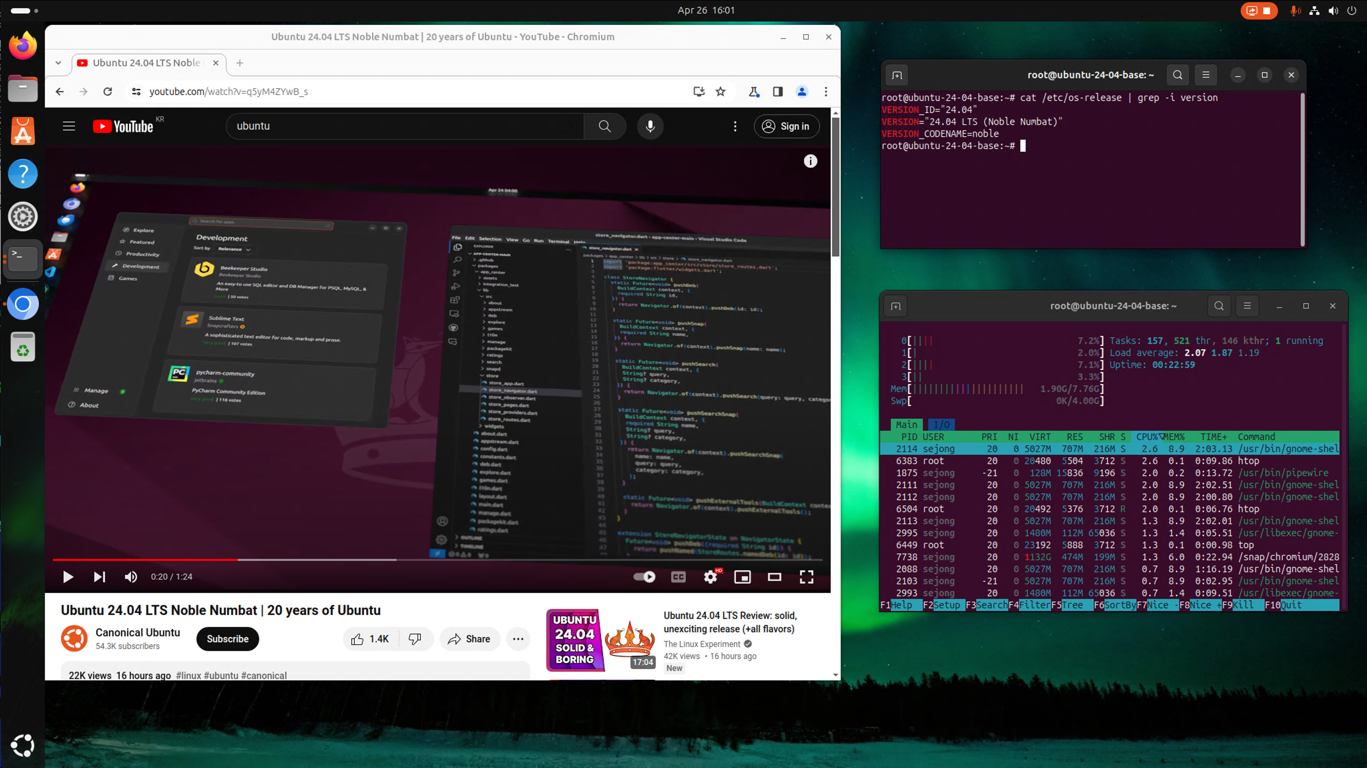1367x768 pixels.
Task: Switch to the I/O tab in htop
Action: click(941, 425)
